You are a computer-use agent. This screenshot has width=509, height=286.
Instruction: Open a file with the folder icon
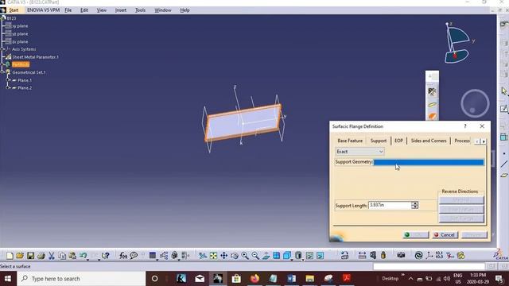tap(20, 256)
